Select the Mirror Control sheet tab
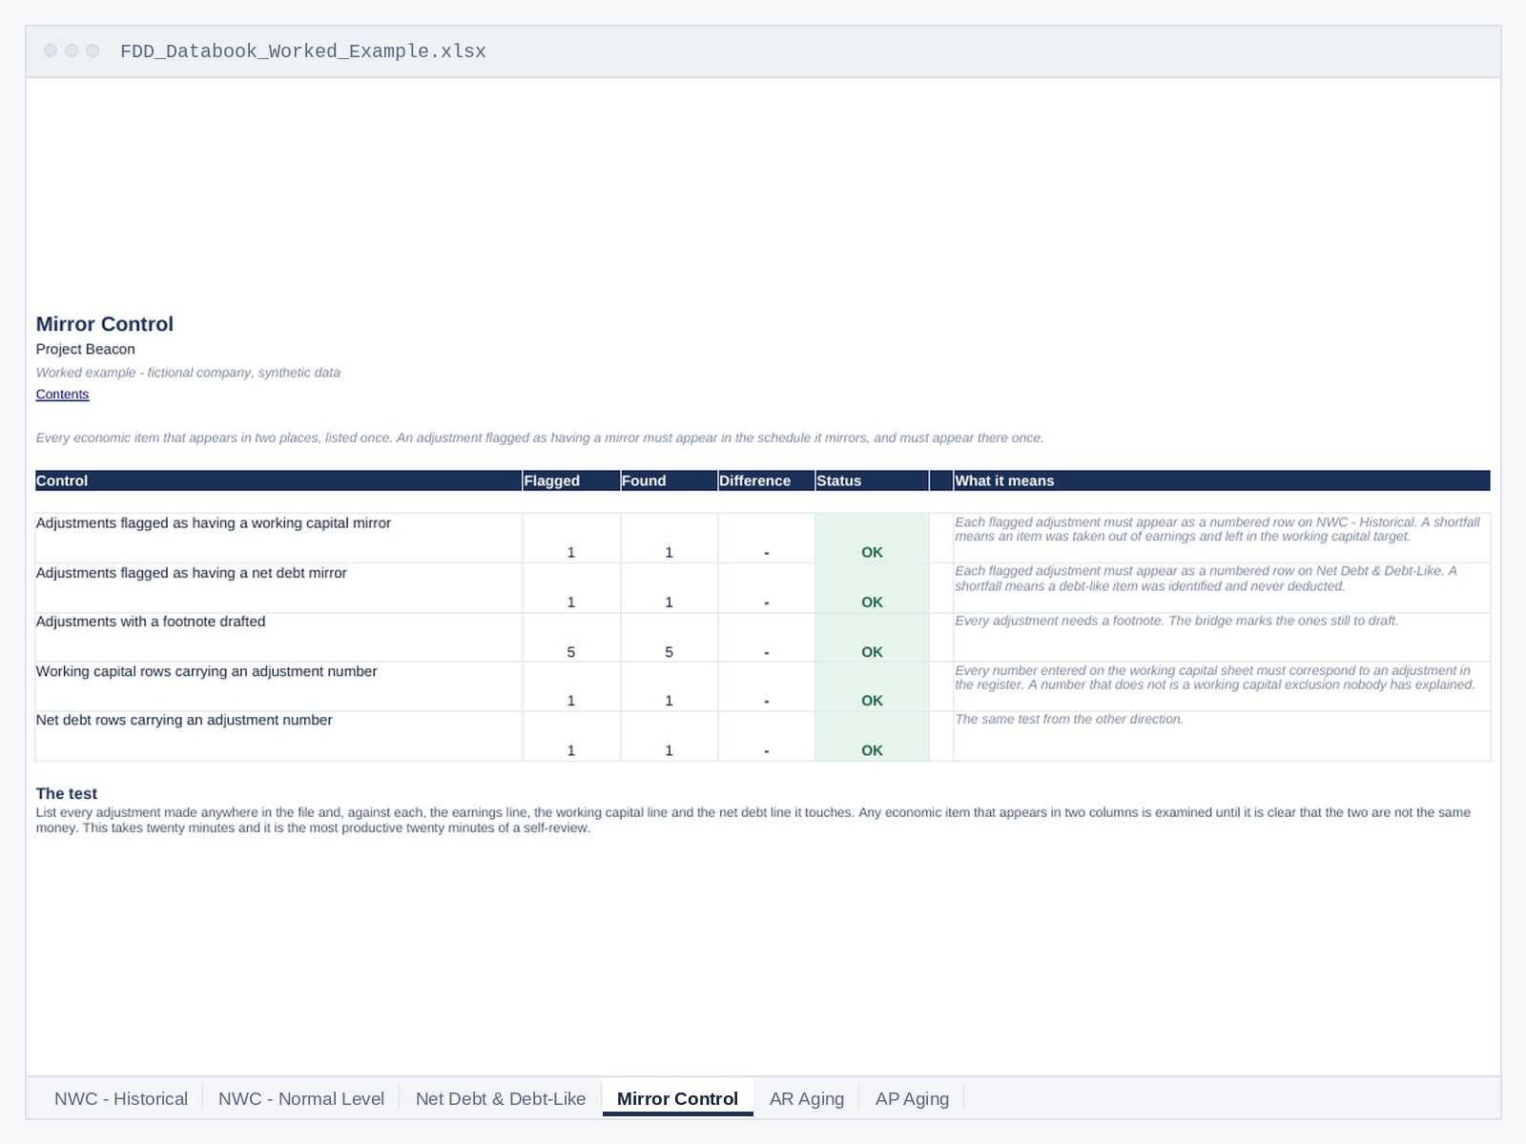The image size is (1526, 1144). click(x=677, y=1098)
